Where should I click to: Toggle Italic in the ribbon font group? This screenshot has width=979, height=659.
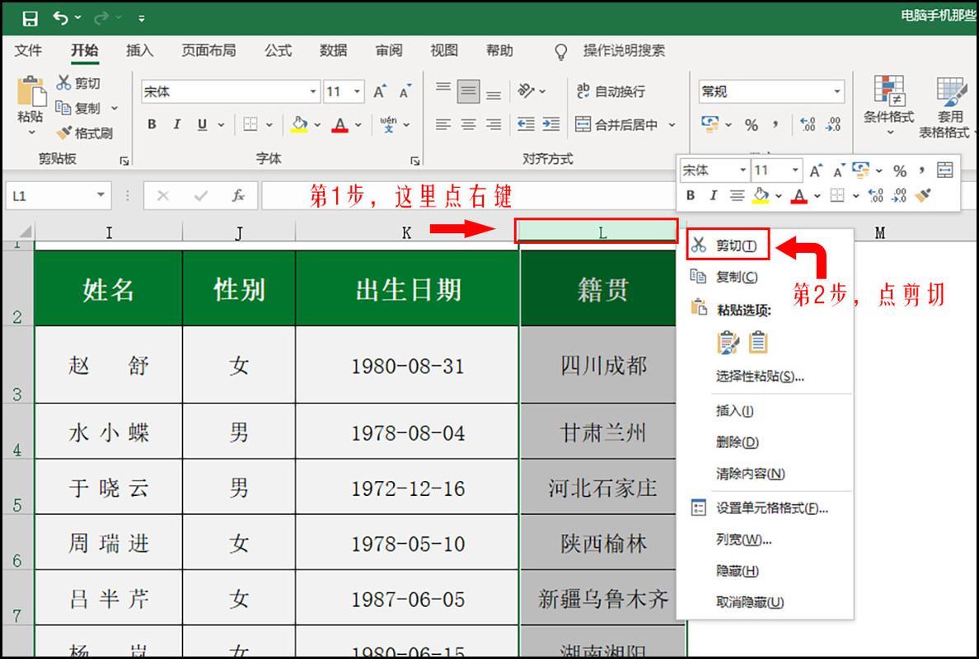[x=176, y=124]
